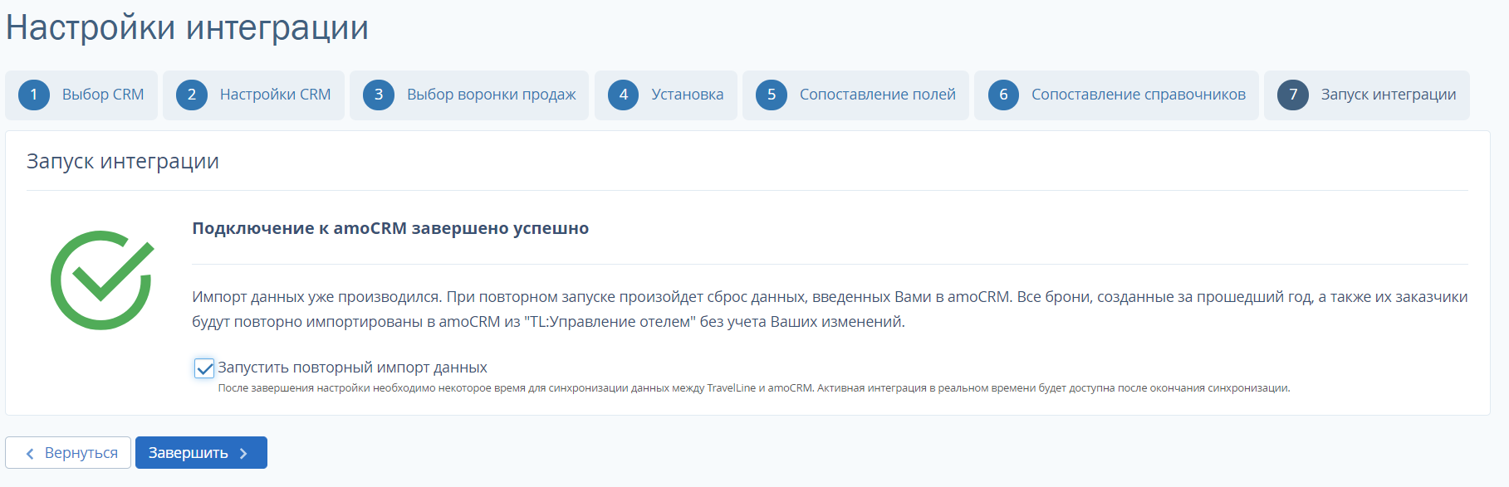The image size is (1509, 487).
Task: Click the Запуск интеграции section title
Action: coord(123,161)
